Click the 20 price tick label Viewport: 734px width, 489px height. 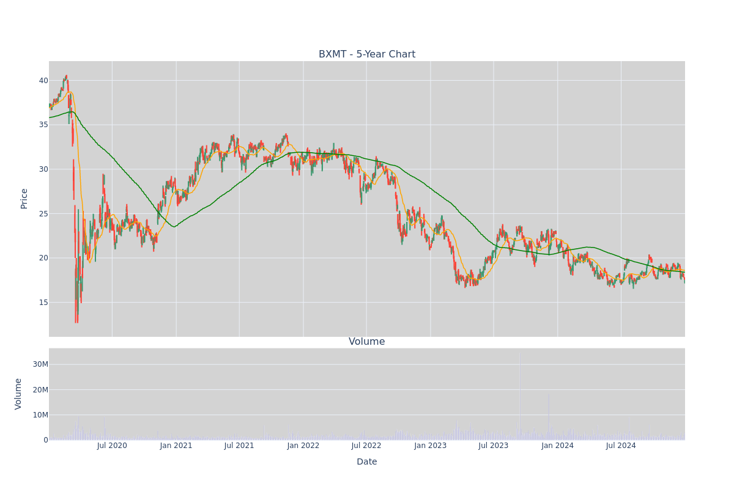pyautogui.click(x=43, y=258)
